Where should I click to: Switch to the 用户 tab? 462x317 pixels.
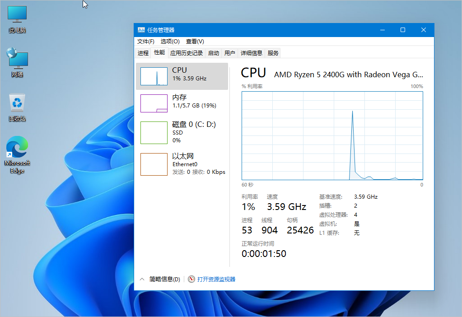(x=229, y=53)
